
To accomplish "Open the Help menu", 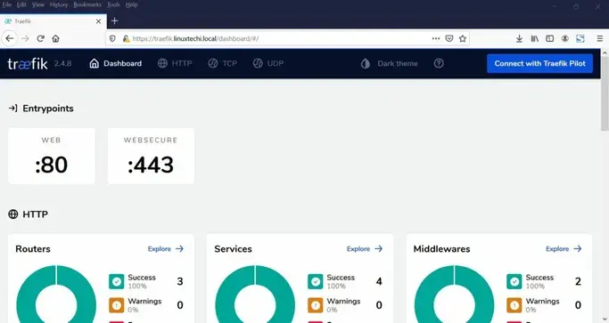I will pyautogui.click(x=132, y=4).
